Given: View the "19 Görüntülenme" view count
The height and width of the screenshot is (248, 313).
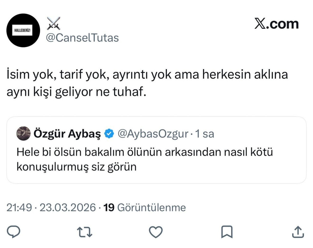Looking at the screenshot, I should pos(144,207).
